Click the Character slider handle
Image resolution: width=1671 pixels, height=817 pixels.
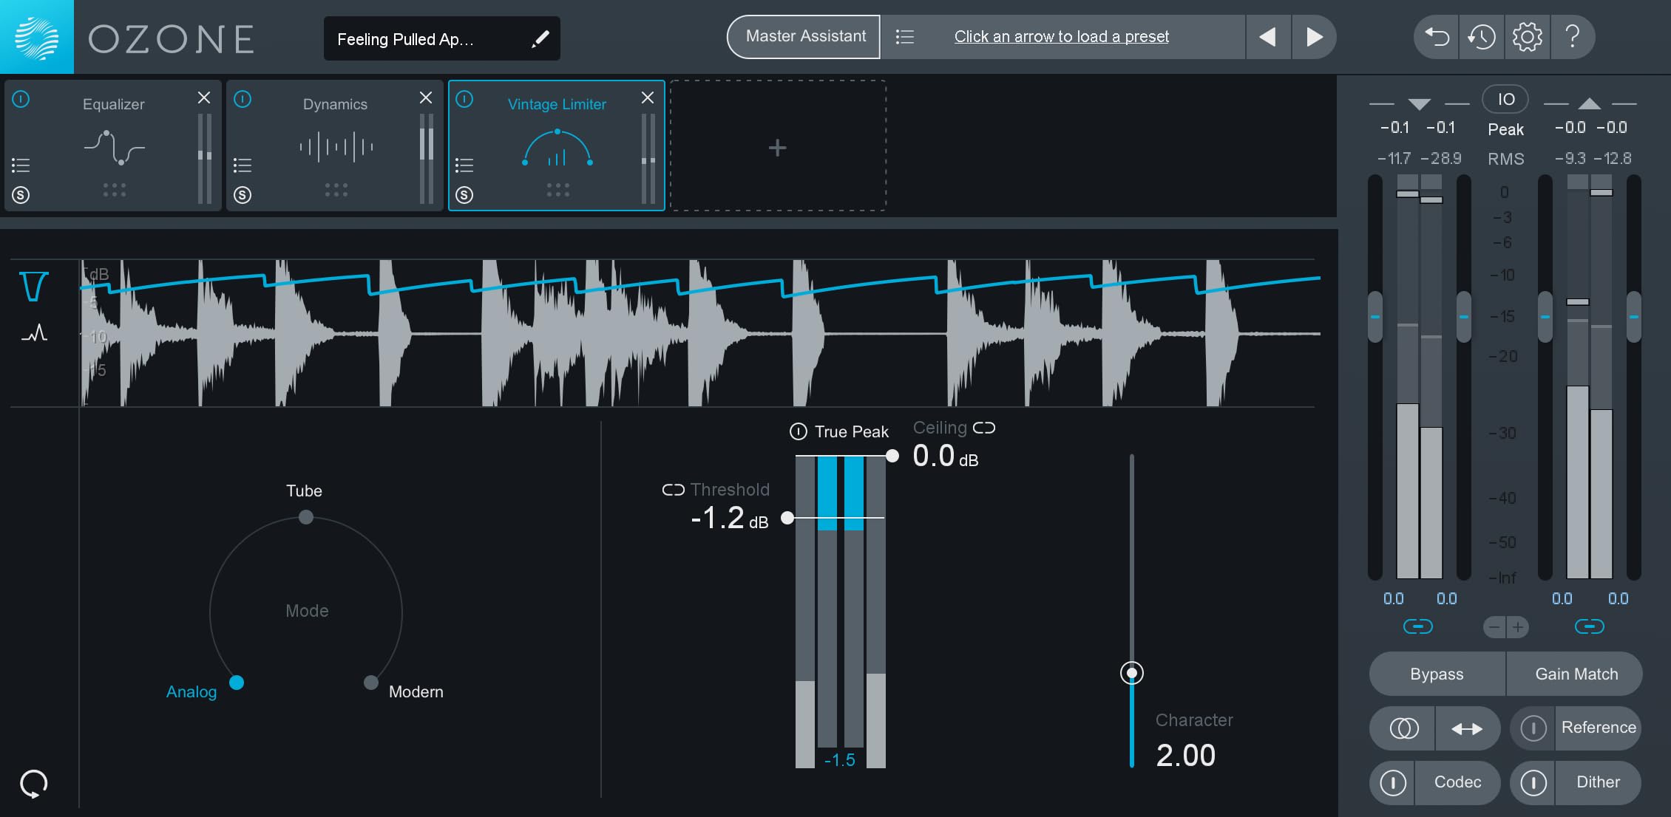[1131, 673]
